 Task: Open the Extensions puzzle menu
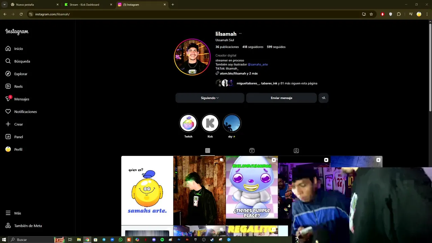tap(399, 14)
